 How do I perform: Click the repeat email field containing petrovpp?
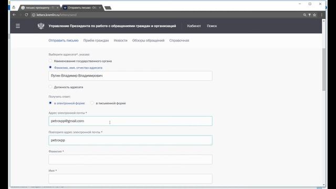click(x=130, y=140)
